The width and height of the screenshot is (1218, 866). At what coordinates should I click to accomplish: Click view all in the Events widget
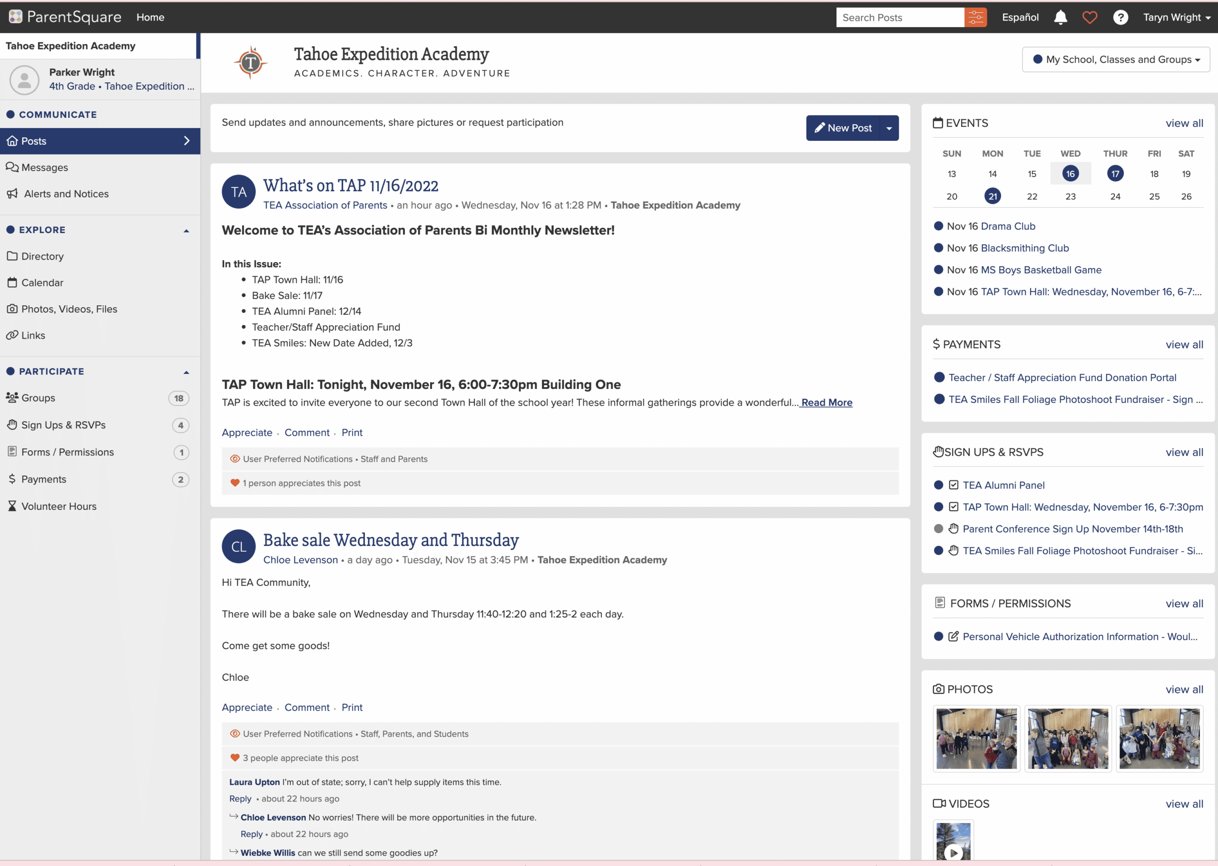[x=1184, y=123]
